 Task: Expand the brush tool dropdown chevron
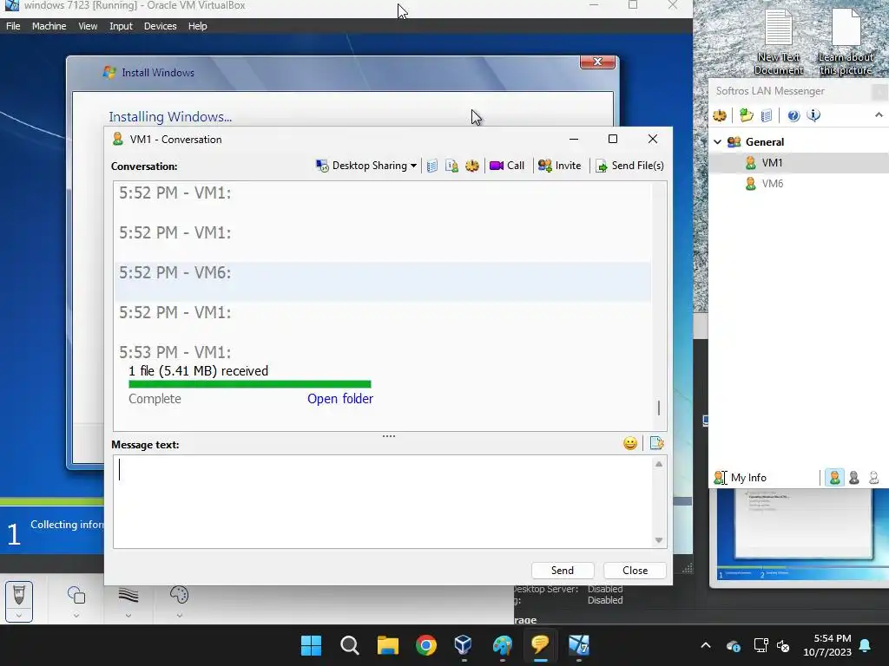[19, 616]
